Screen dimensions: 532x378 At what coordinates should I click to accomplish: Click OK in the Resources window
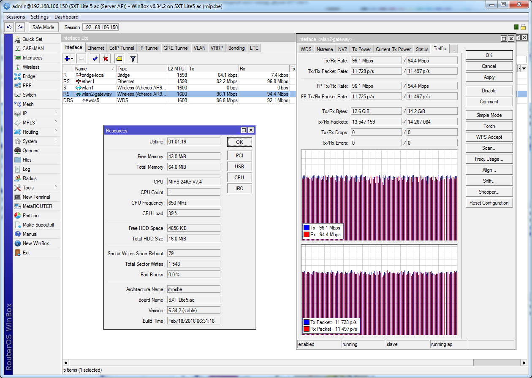pos(239,142)
